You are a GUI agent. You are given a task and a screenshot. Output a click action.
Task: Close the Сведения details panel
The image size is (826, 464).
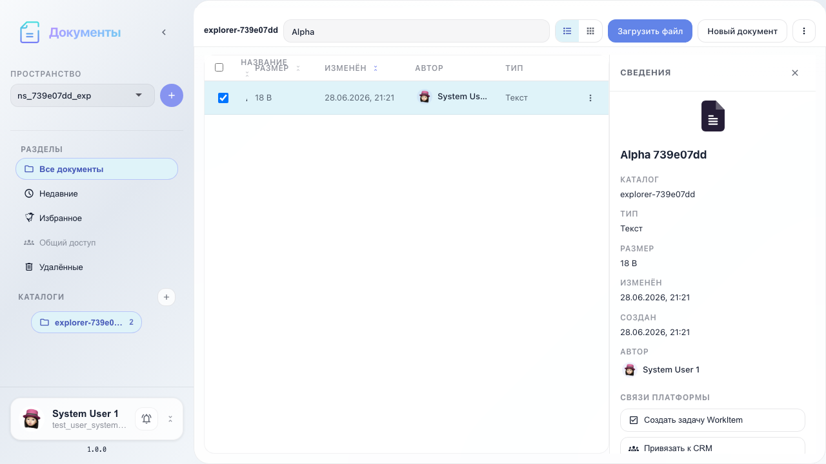click(795, 73)
